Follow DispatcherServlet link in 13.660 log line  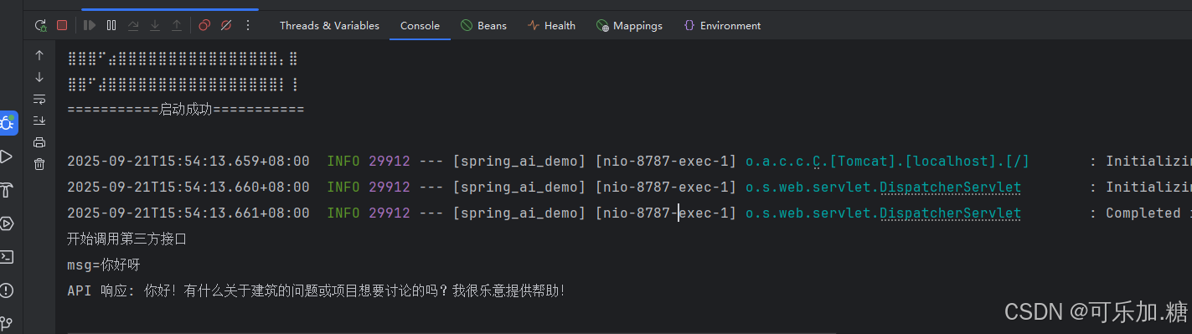pos(950,188)
